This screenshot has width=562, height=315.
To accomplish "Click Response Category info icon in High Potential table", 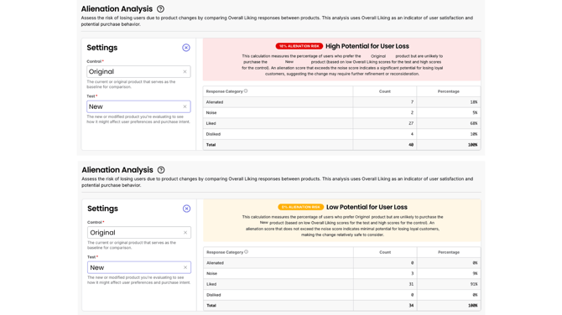I will tap(246, 91).
